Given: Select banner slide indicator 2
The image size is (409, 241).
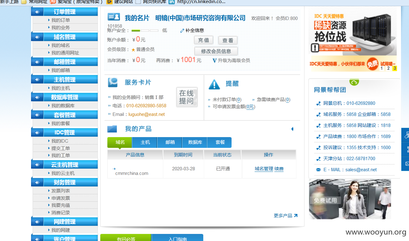Looking at the screenshot, I should pyautogui.click(x=388, y=68).
